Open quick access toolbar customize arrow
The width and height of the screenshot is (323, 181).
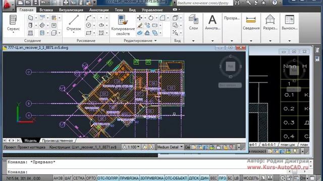click(x=94, y=3)
